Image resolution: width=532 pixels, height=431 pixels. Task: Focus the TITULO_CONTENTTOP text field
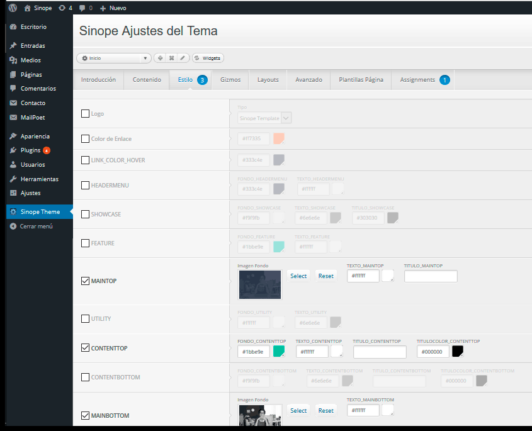click(380, 352)
